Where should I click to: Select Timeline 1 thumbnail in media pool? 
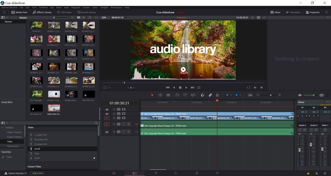click(37, 25)
